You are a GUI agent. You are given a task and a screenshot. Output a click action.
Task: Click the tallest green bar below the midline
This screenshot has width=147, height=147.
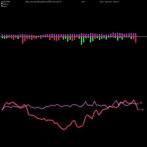(81, 41)
